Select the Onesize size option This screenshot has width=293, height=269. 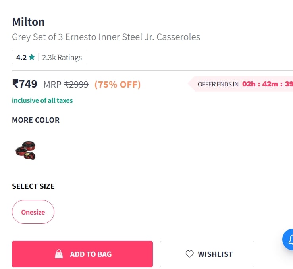point(33,212)
